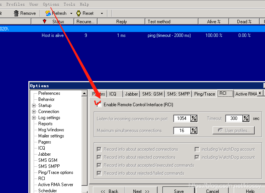Click the port 1054 input field
Image resolution: width=265 pixels, height=193 pixels.
(182, 118)
